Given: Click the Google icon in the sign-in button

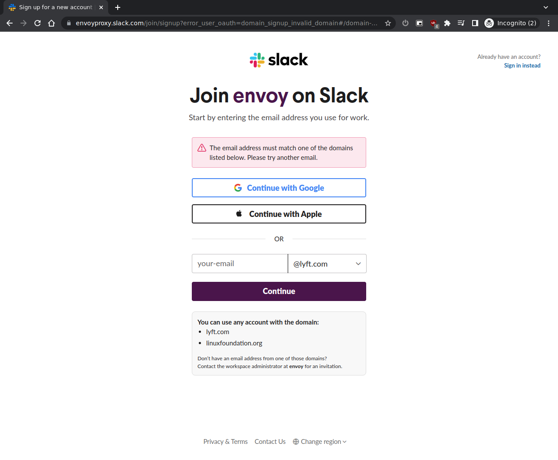Looking at the screenshot, I should pyautogui.click(x=238, y=187).
